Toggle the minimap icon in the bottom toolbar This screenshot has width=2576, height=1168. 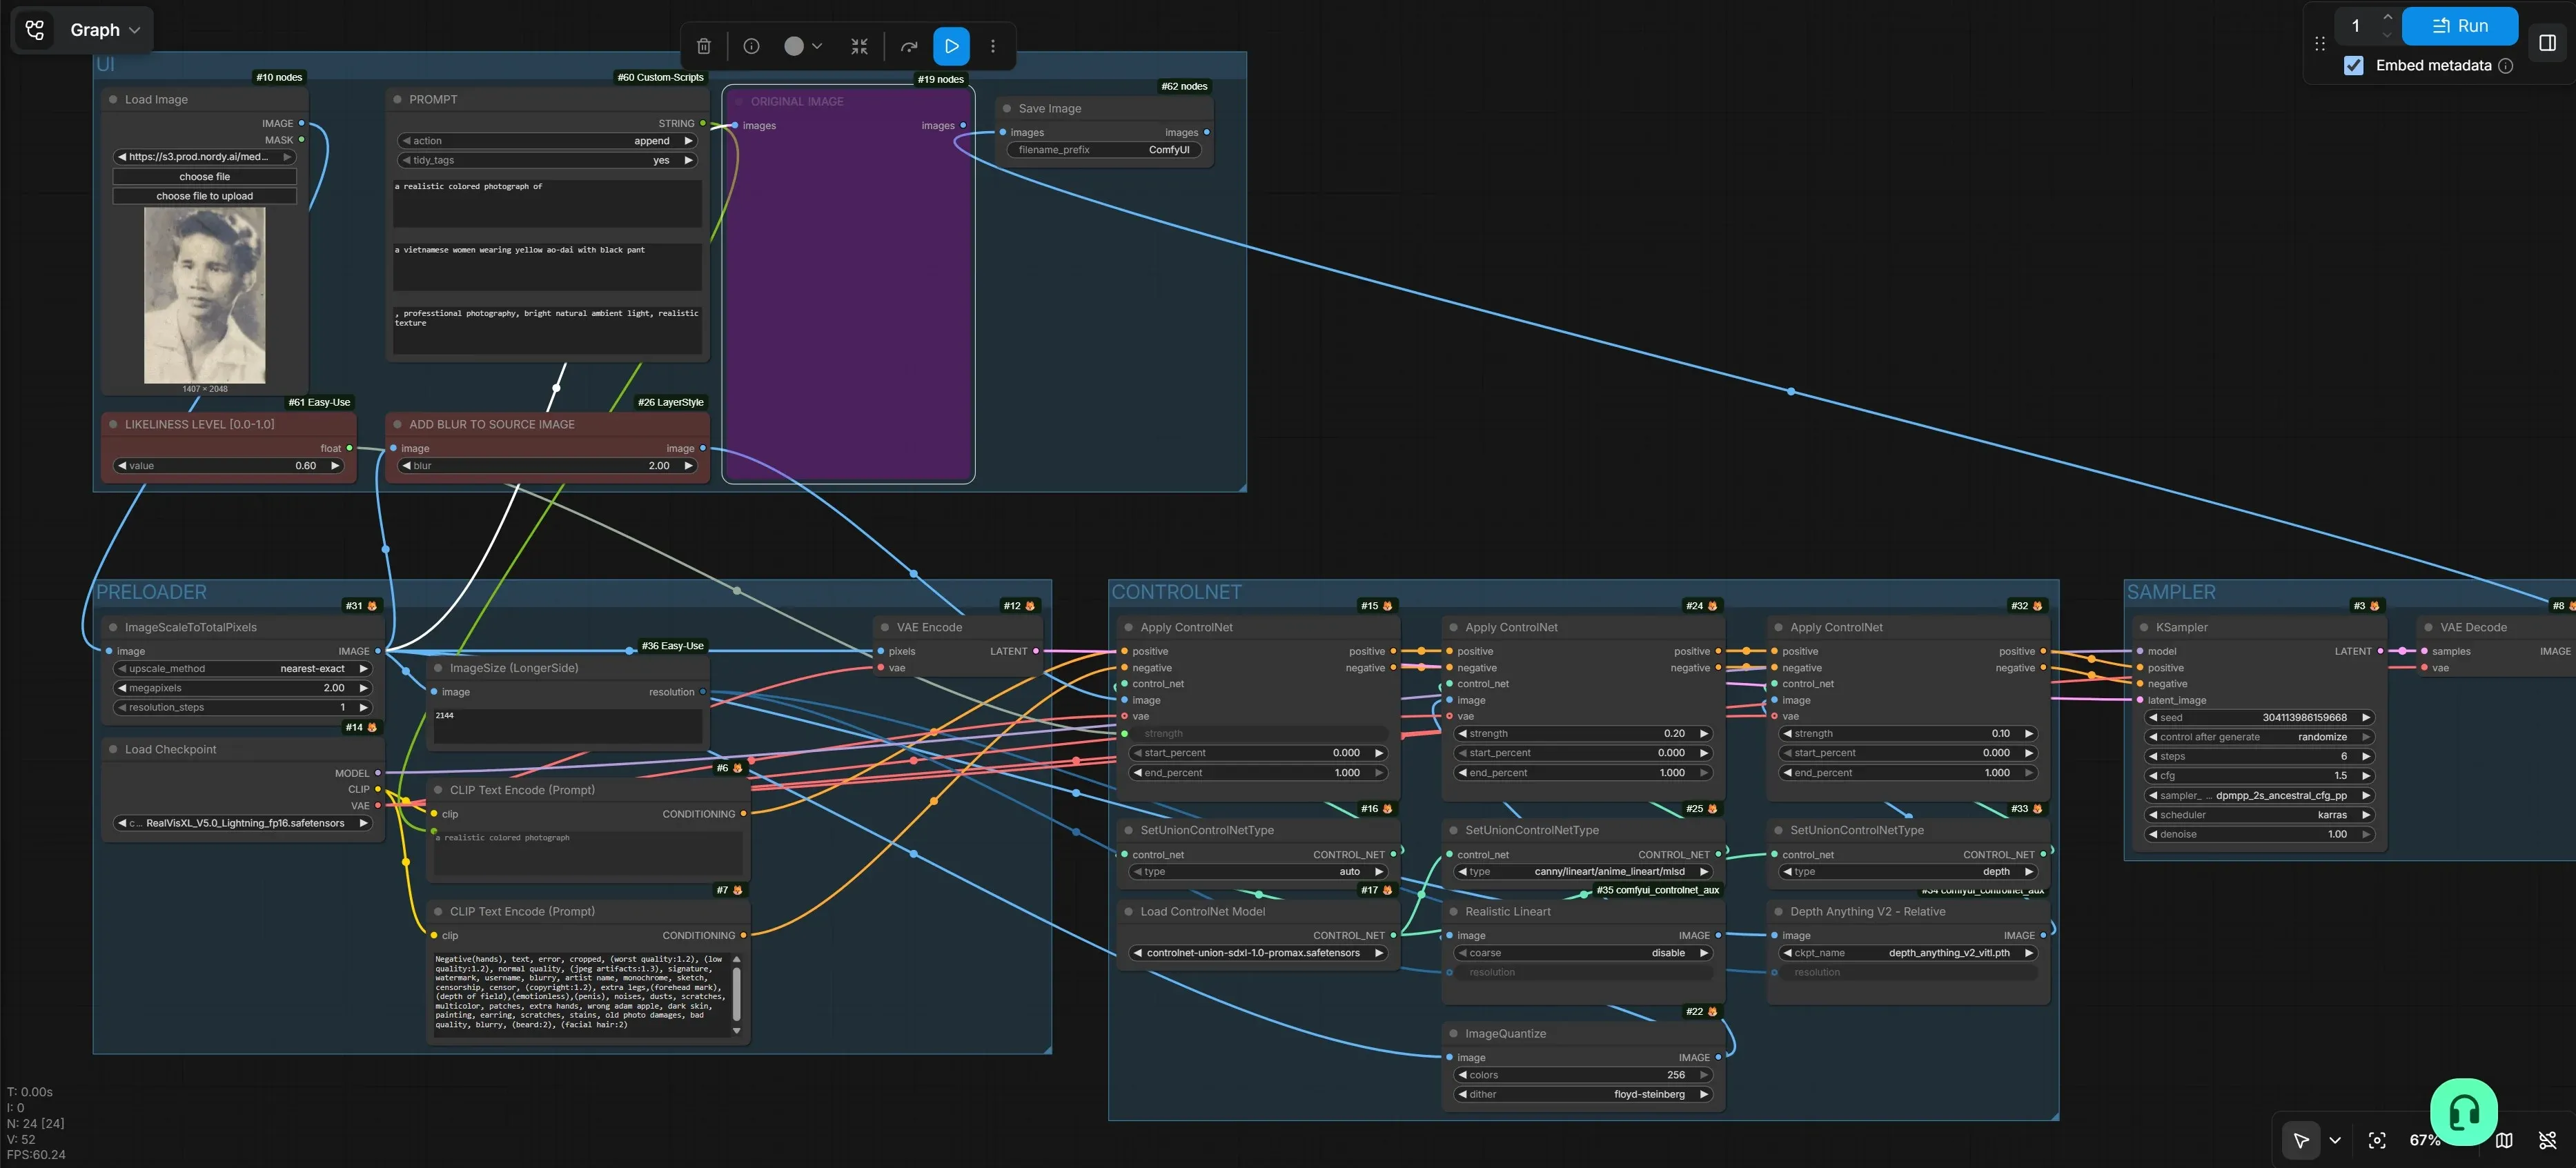pos(2504,1140)
